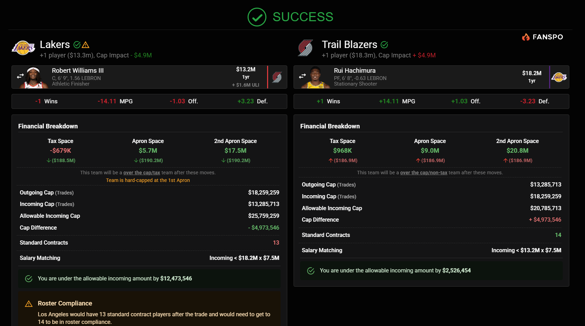Click the swap arrows beside Robert Williams III

pyautogui.click(x=20, y=76)
